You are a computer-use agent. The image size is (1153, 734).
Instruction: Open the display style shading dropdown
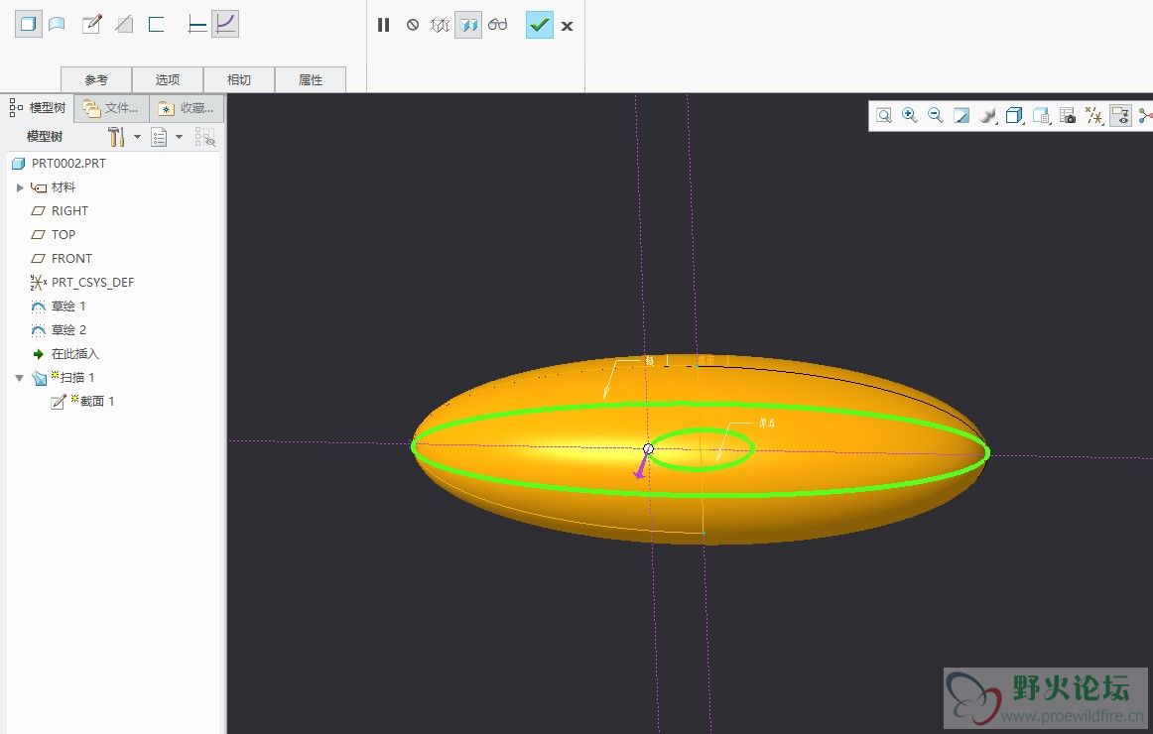(987, 115)
